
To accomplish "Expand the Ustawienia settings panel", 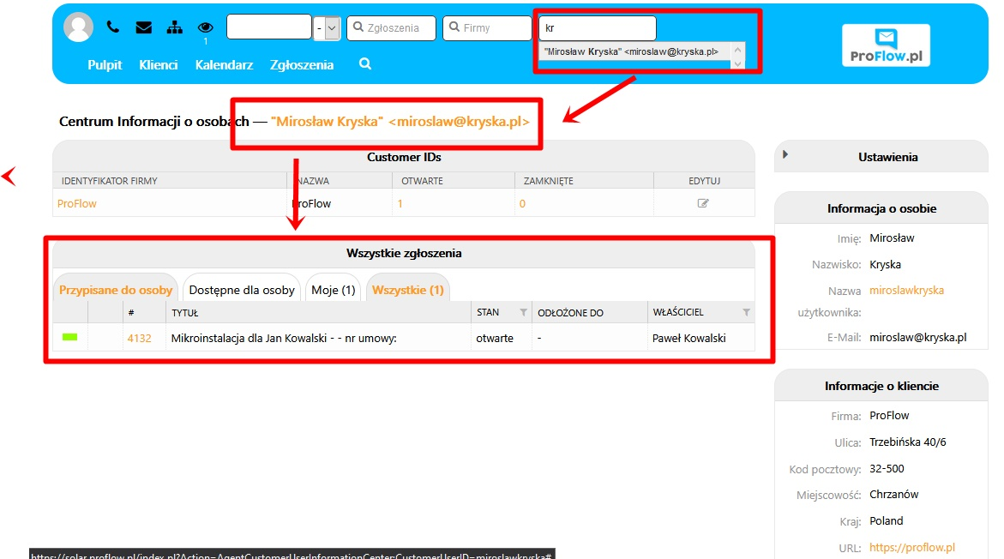I will click(785, 154).
